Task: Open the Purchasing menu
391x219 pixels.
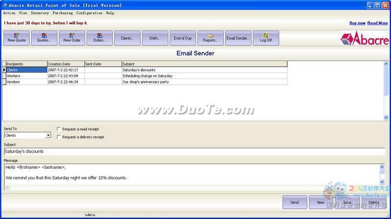Action: 63,13
